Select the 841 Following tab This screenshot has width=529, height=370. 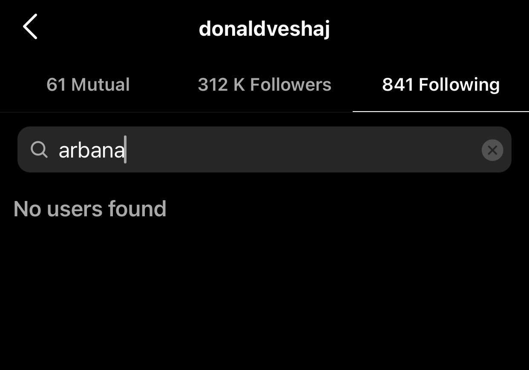[441, 84]
